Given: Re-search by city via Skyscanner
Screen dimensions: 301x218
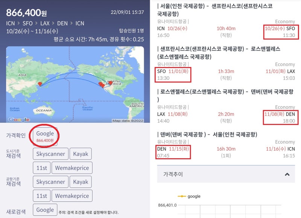Looking at the screenshot, I should tap(50, 154).
